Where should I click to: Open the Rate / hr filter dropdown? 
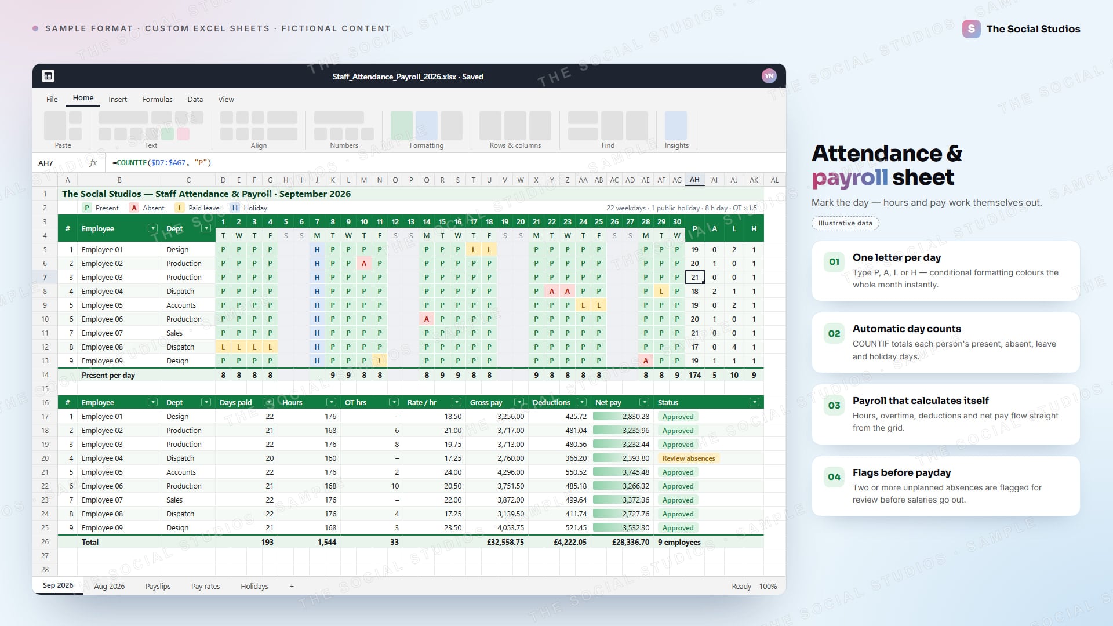[x=456, y=402]
